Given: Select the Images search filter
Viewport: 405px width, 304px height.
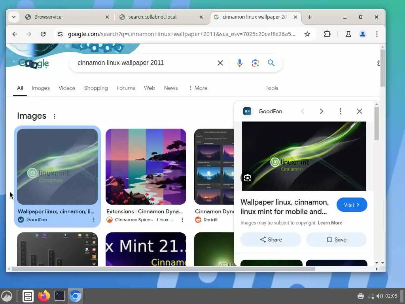Looking at the screenshot, I should 41,88.
